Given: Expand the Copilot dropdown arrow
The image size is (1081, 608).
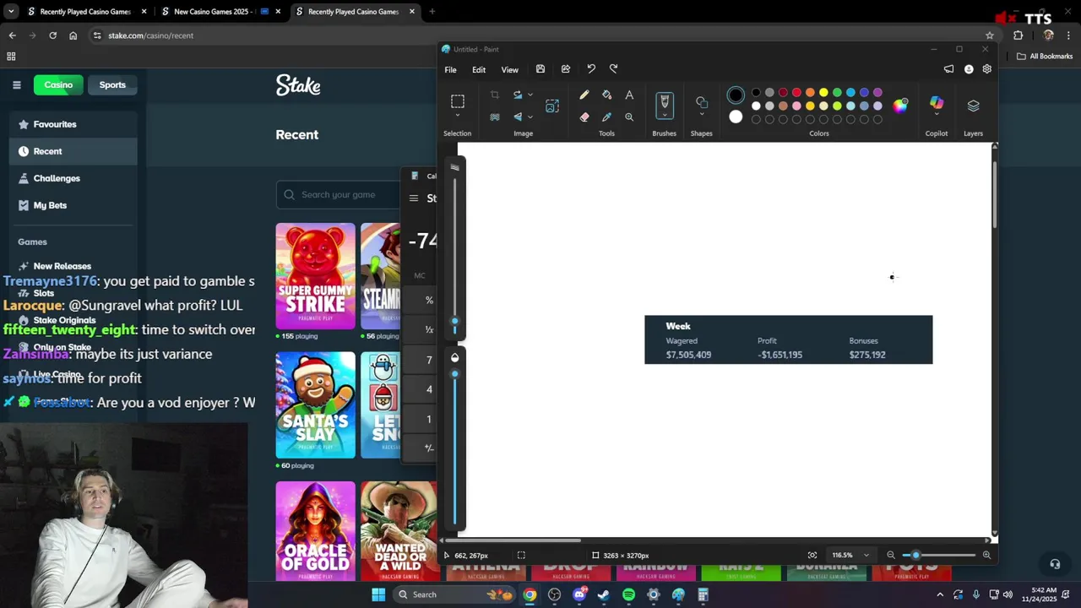Looking at the screenshot, I should coord(937,115).
